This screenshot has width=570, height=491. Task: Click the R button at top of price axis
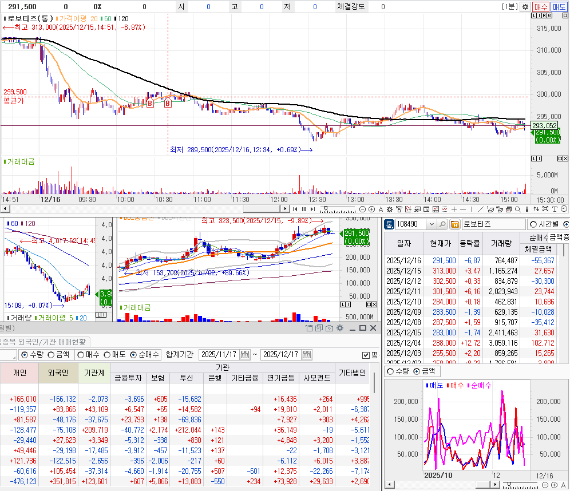[544, 15]
